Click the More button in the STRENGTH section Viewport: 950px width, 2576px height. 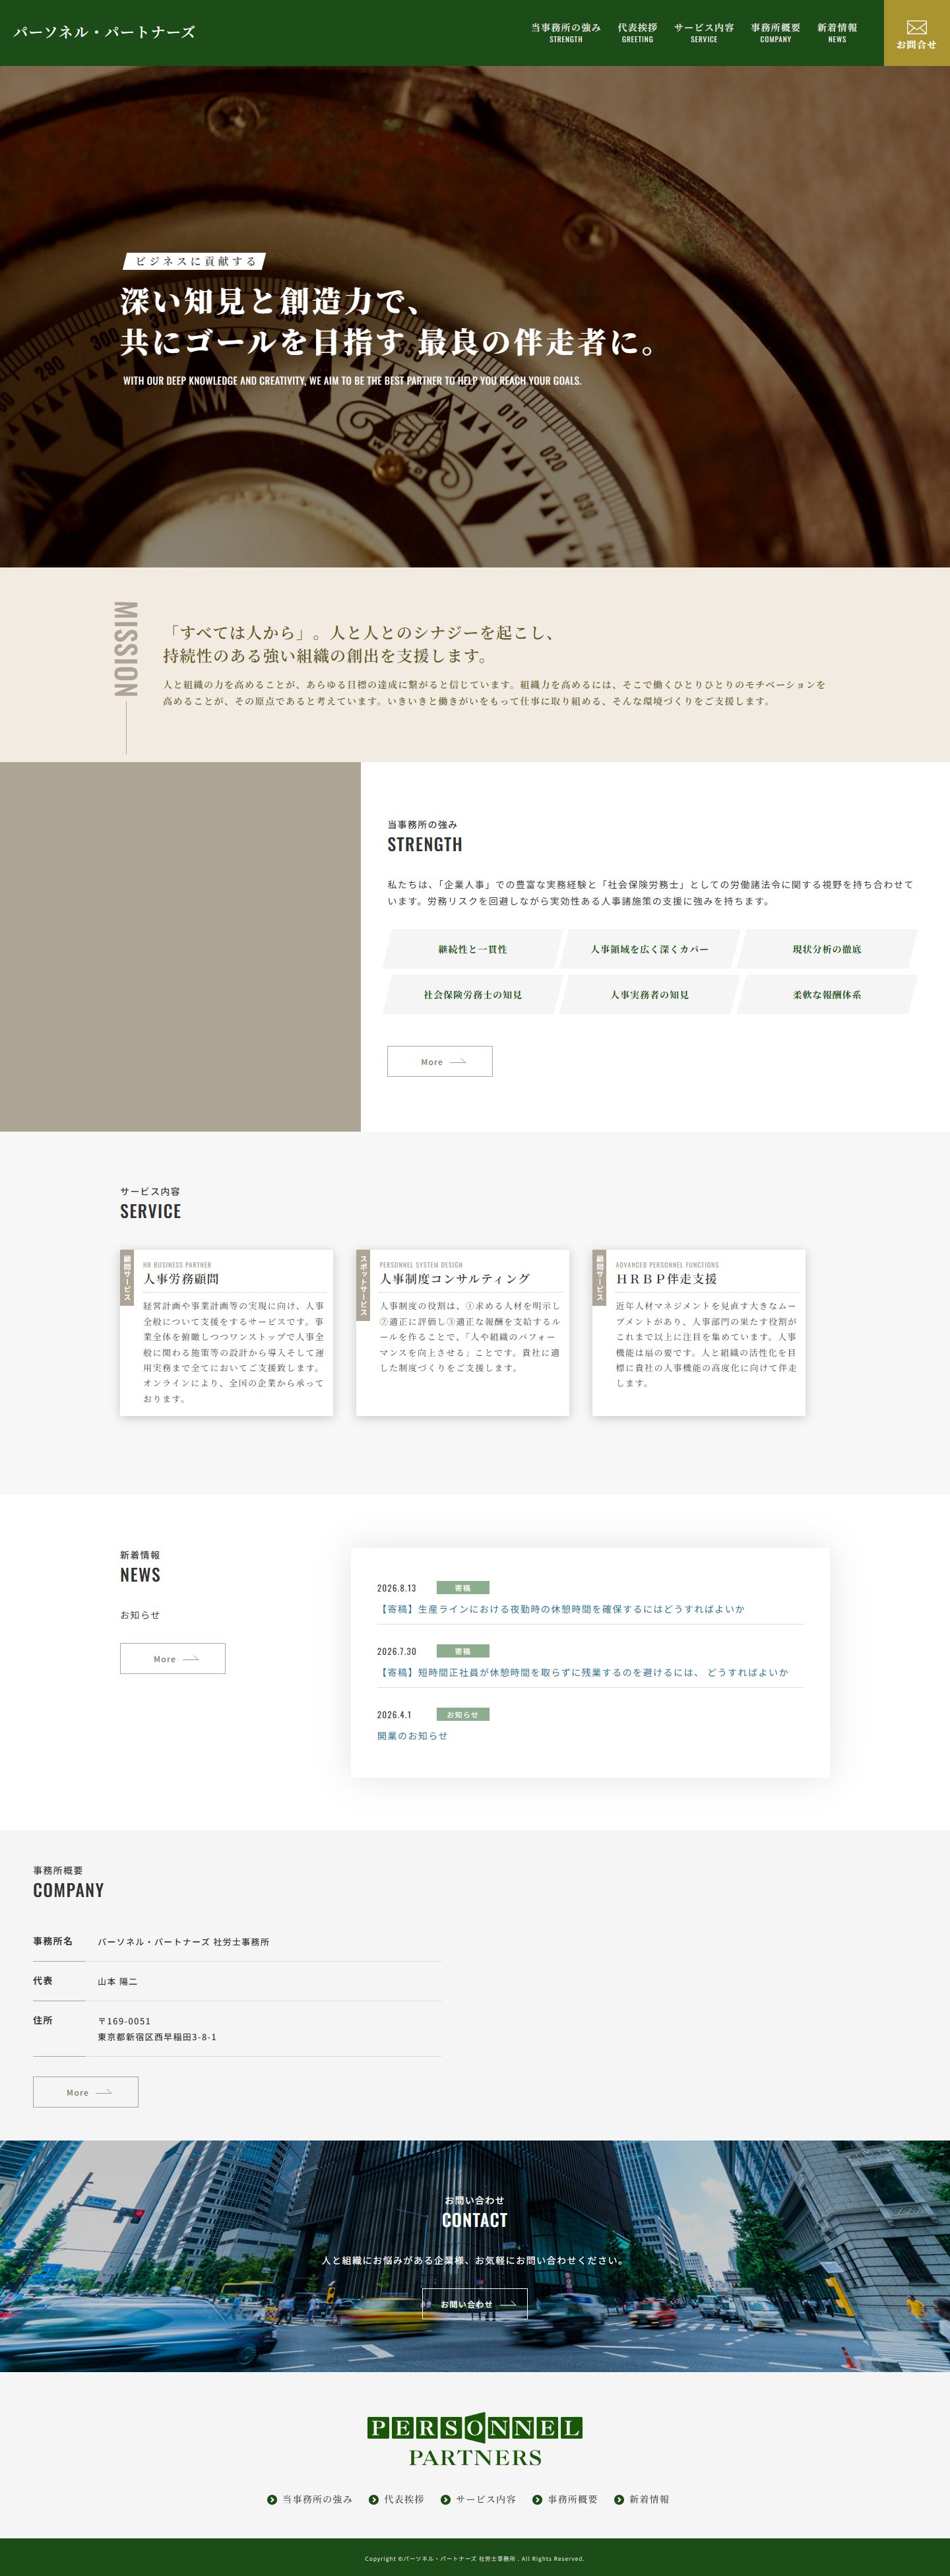(x=440, y=1061)
